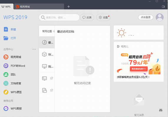Open the PDF转Word tool
168x117 pixels.
(6, 66)
